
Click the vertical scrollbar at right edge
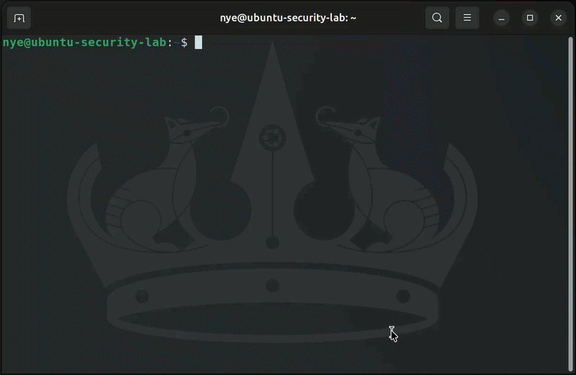570,204
